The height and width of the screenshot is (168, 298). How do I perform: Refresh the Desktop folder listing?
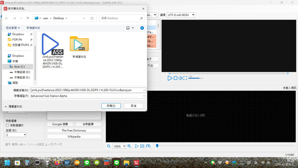tap(92, 18)
